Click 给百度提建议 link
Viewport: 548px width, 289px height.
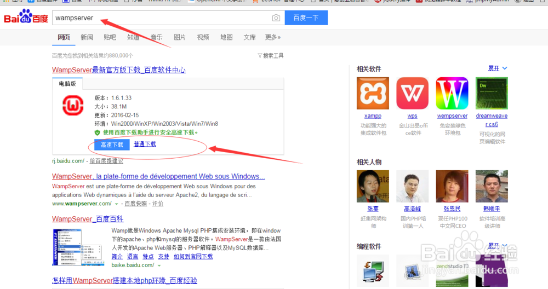coord(106,161)
